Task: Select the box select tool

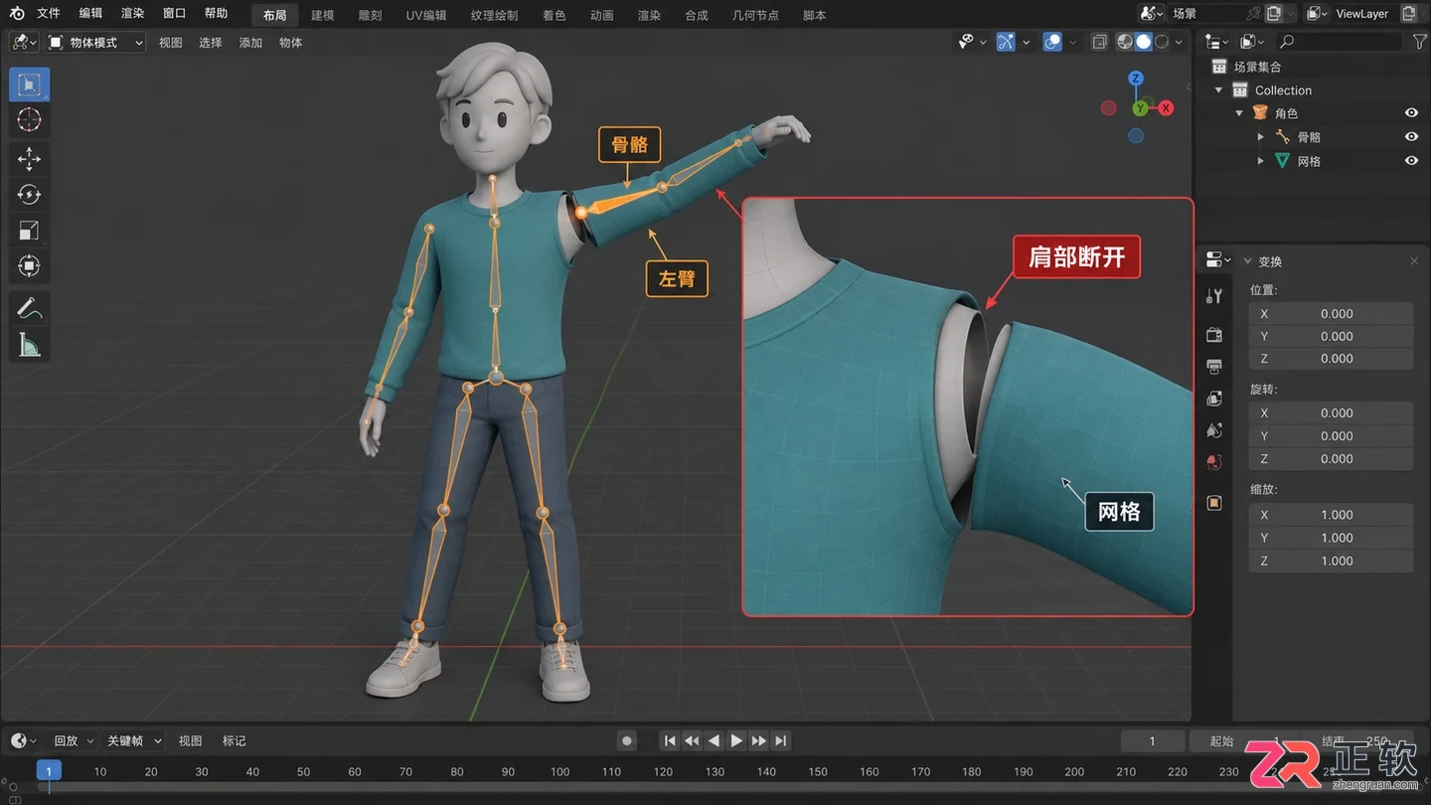Action: (29, 84)
